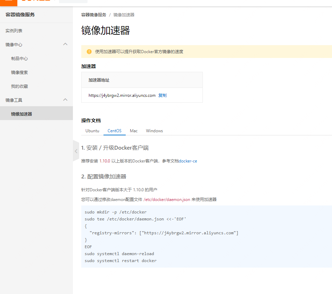Click the 'sudo tee /etc/docker/daemon.json' code line

pos(135,219)
